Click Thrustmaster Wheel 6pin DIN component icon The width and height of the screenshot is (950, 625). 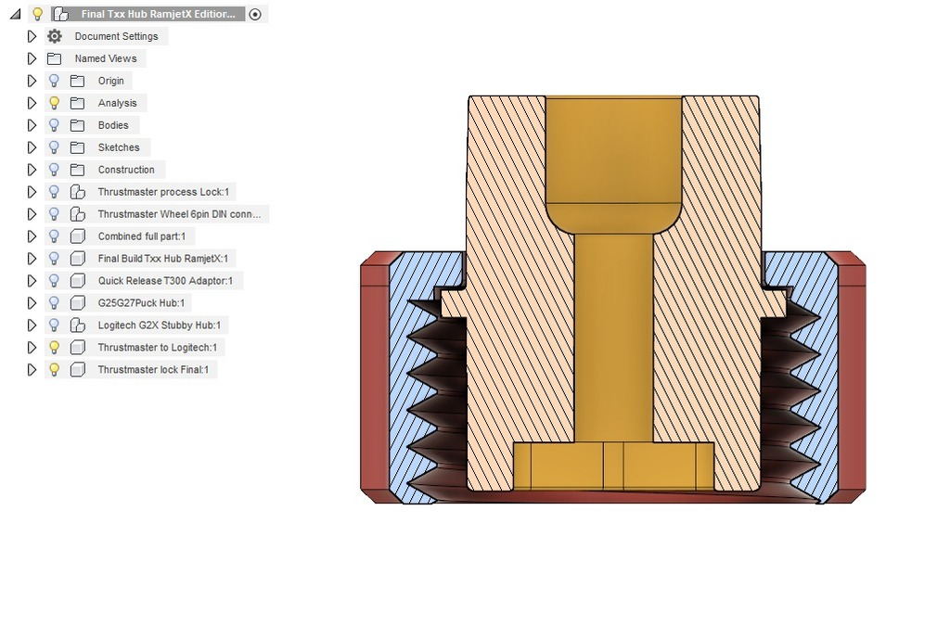78,214
